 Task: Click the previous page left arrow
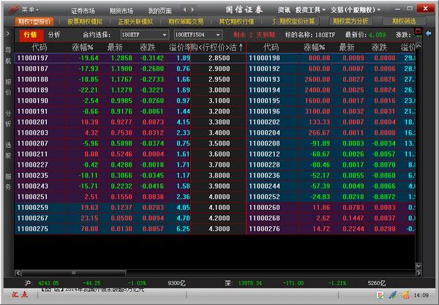click(x=184, y=10)
